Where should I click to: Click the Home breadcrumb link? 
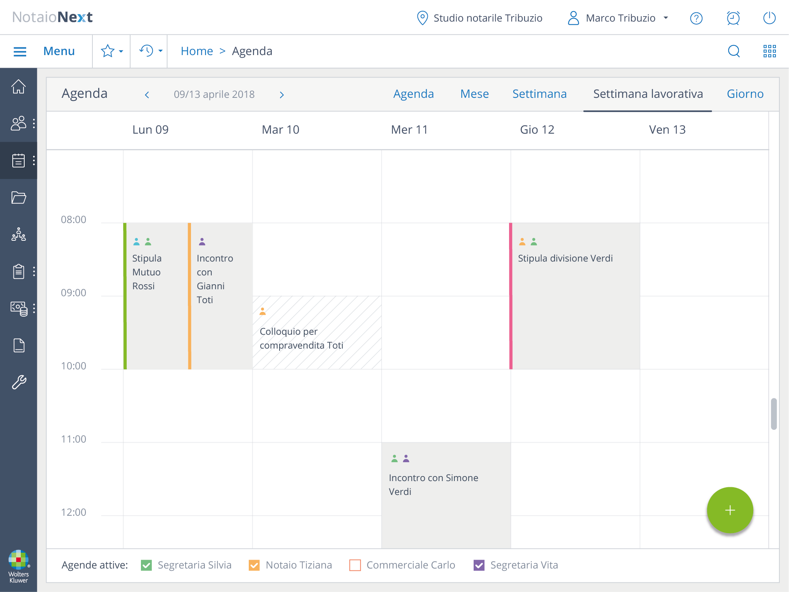tap(197, 51)
